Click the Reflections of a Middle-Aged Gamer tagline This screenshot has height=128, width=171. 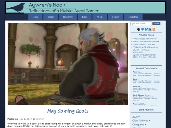[64, 11]
